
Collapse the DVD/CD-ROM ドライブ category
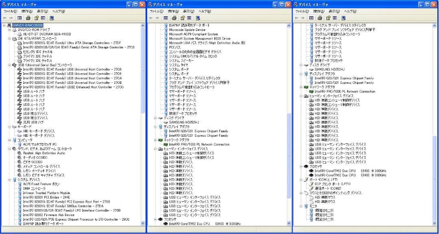9,30
